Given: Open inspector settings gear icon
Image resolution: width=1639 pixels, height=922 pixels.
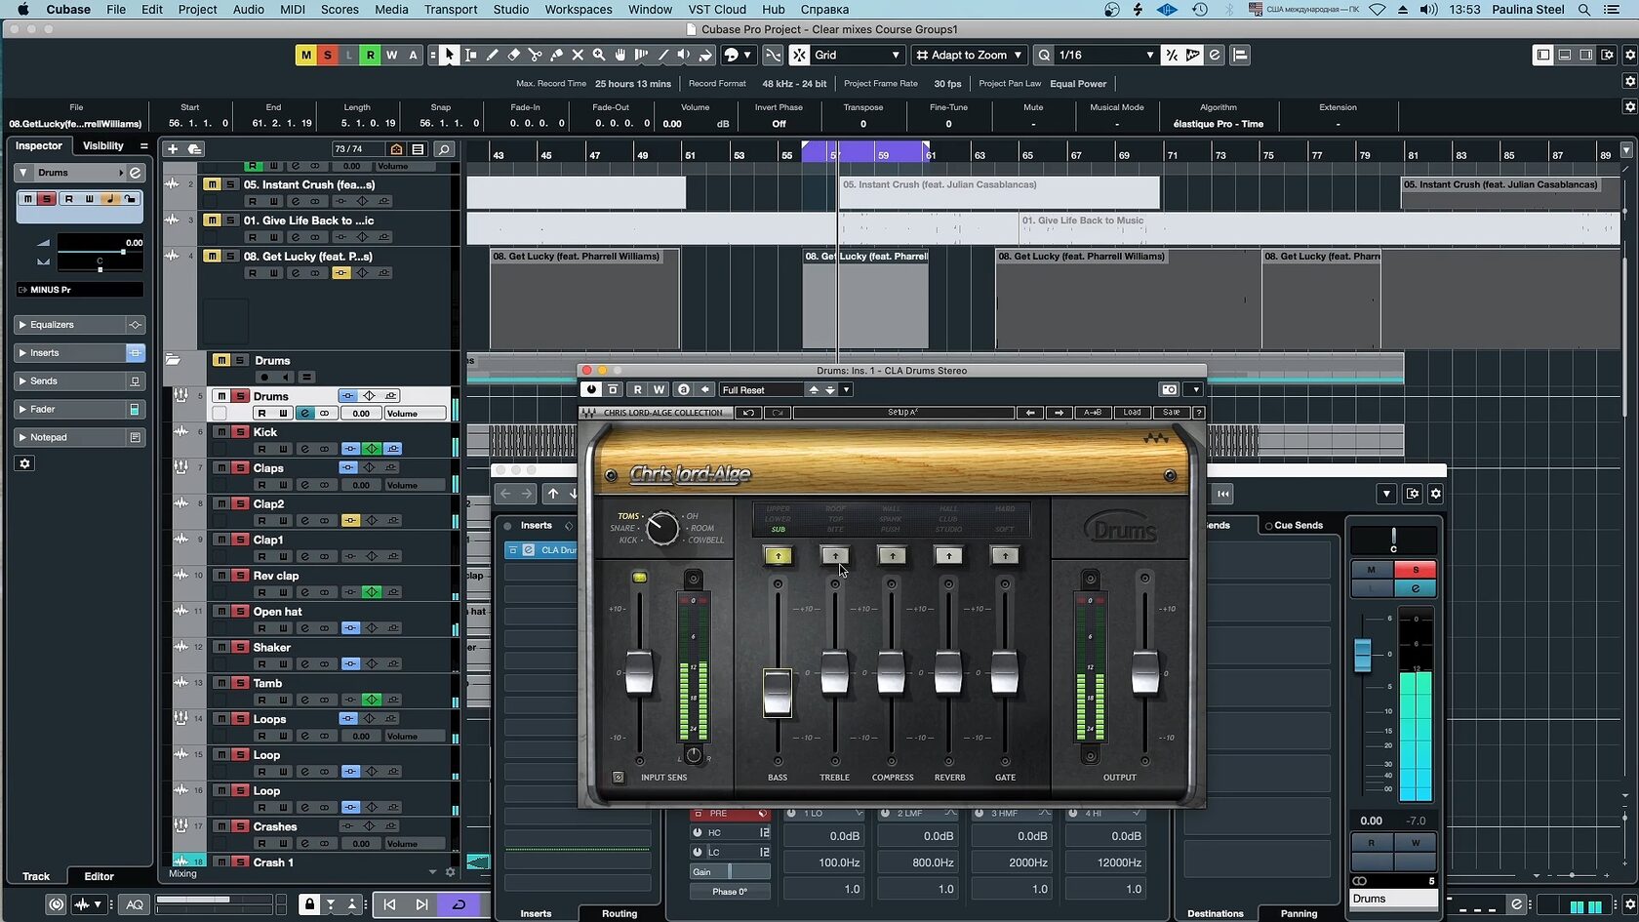Looking at the screenshot, I should click(25, 463).
